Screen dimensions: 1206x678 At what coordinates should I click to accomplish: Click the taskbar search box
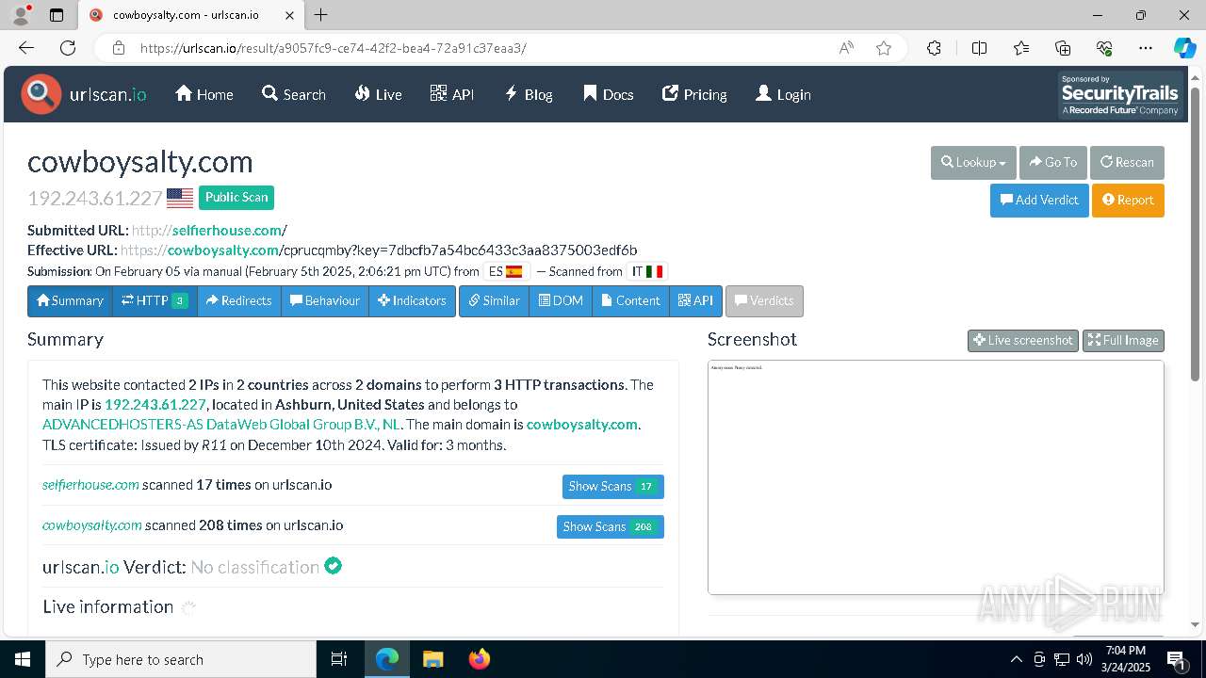181,659
